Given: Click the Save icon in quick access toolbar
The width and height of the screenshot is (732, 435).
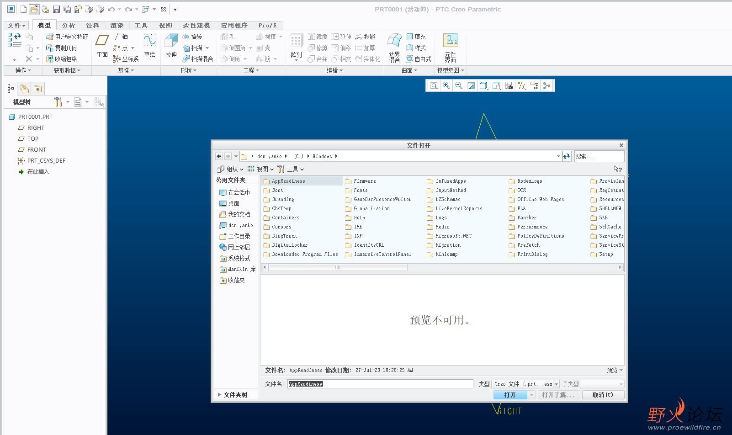Looking at the screenshot, I should [x=56, y=9].
